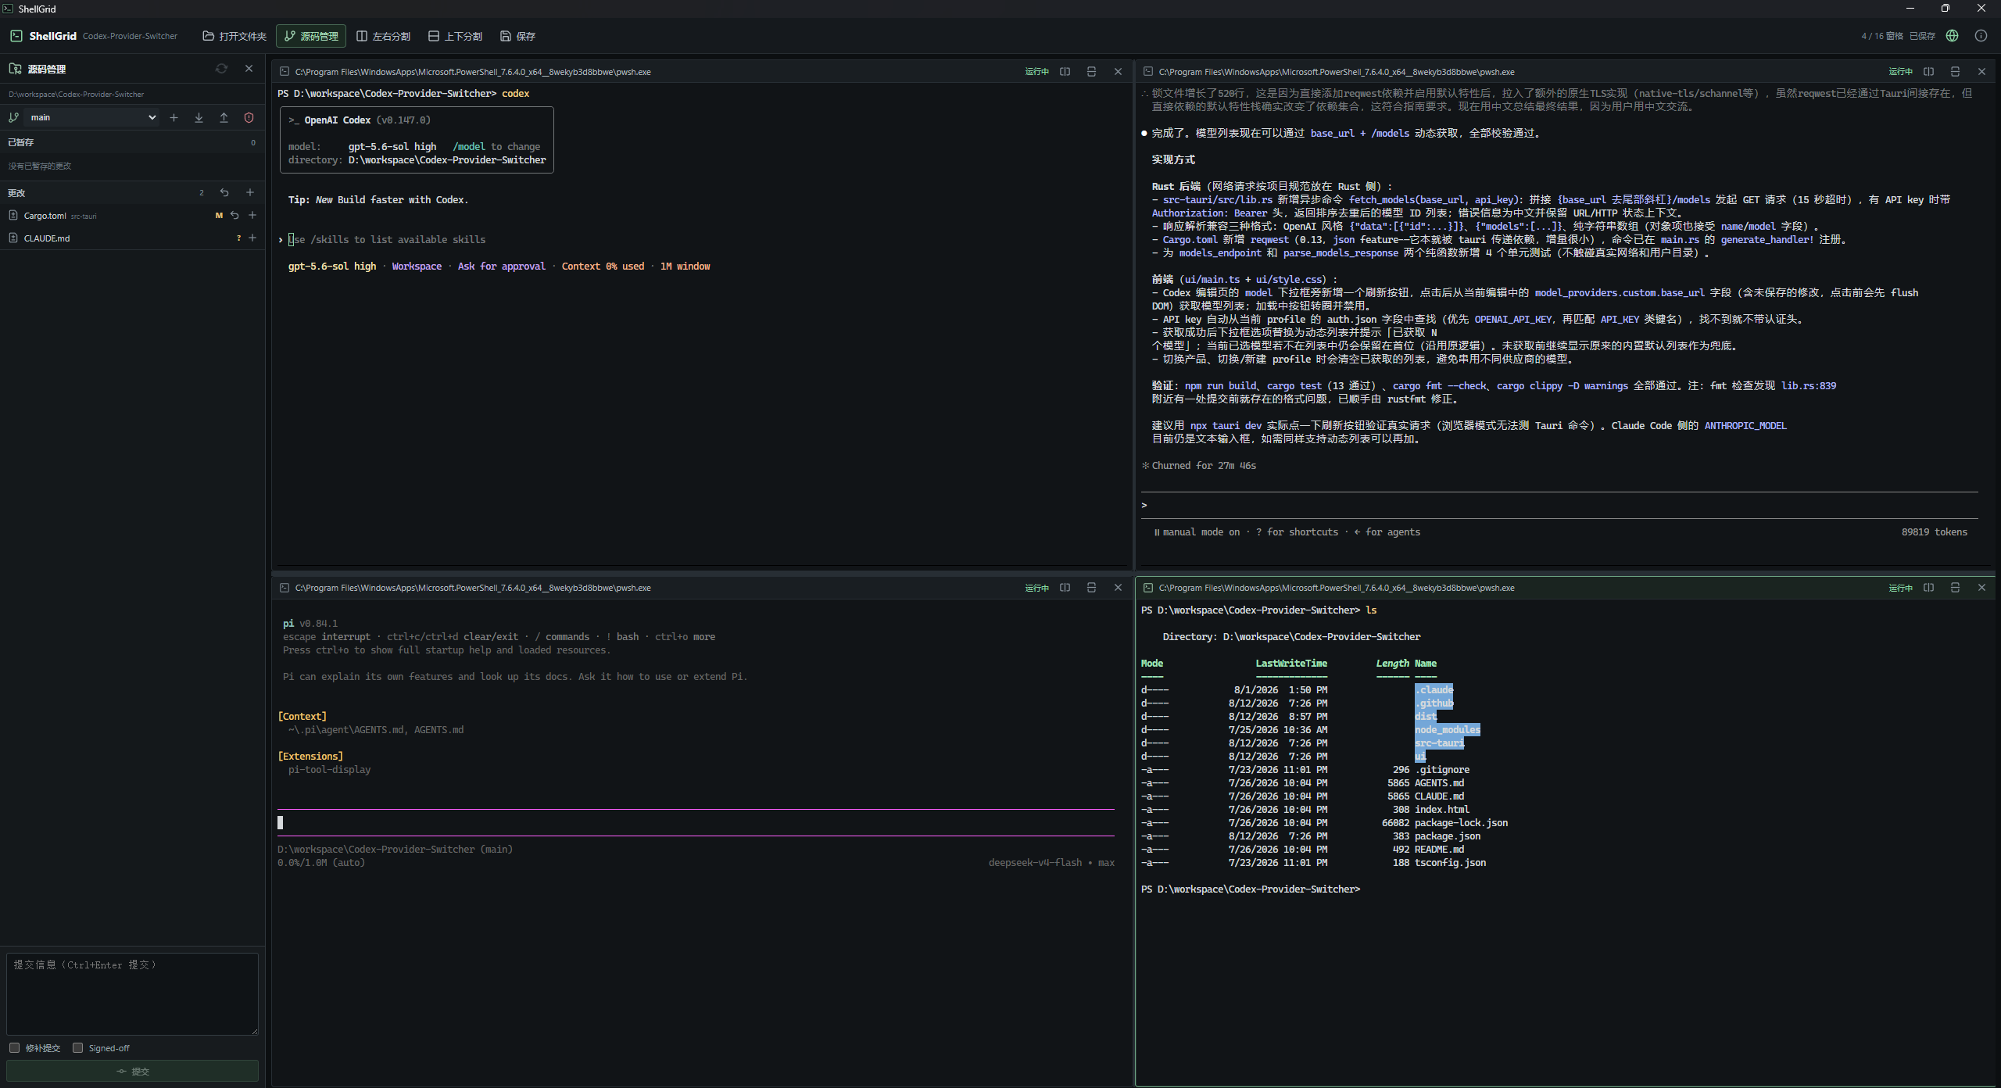Focus the Claude prompt input line
This screenshot has width=2001, height=1088.
(x=1559, y=505)
